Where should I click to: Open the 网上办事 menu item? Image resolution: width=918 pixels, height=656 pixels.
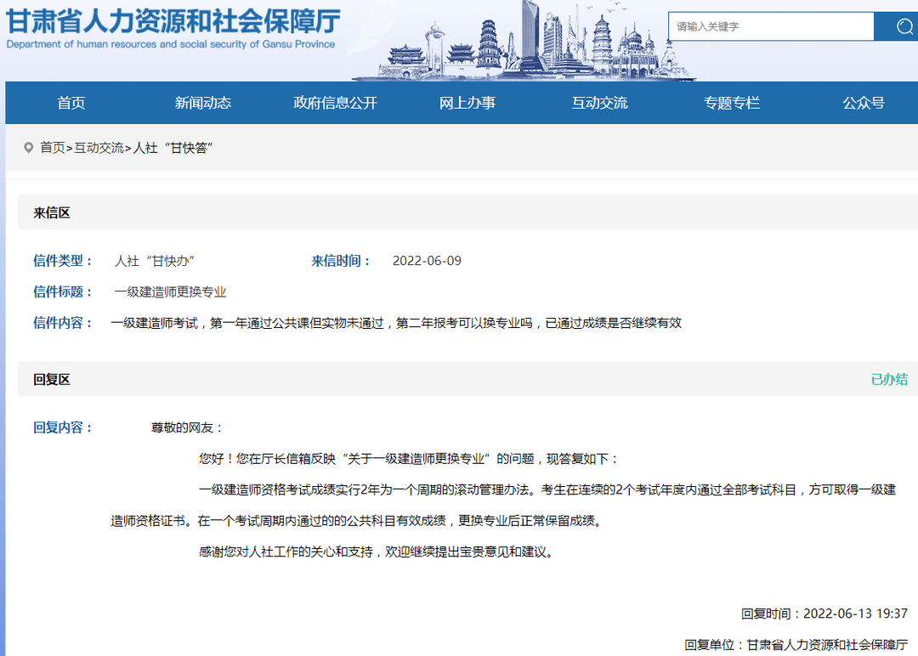pos(468,102)
